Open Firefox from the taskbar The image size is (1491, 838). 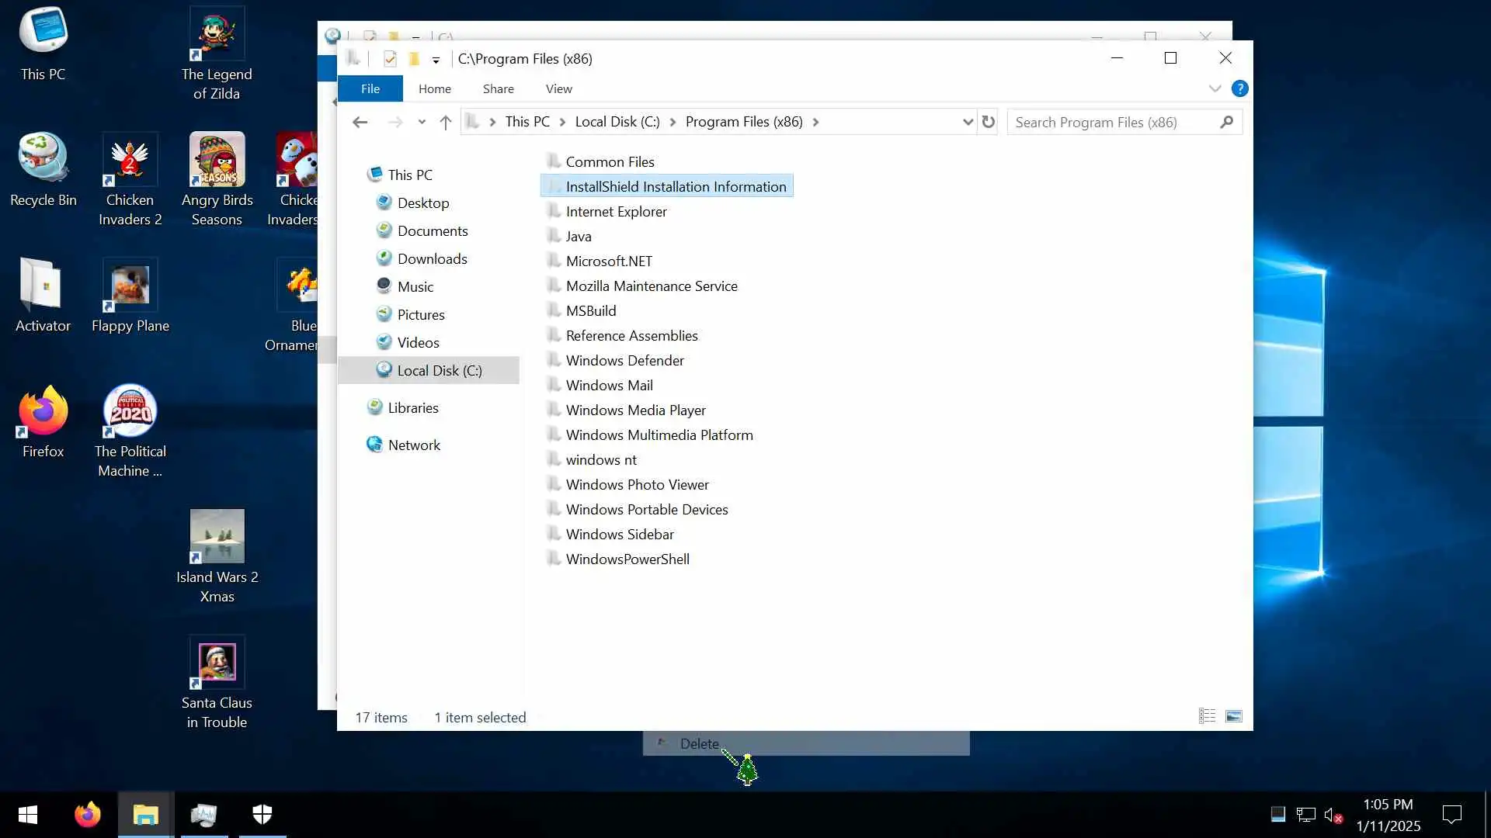coord(87,815)
